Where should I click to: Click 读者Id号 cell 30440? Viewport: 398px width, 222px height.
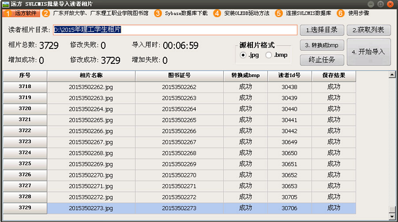(289, 109)
